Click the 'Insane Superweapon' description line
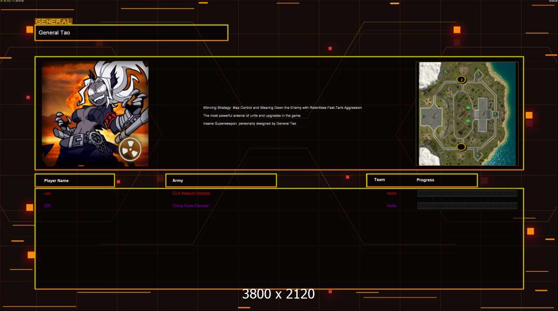Image resolution: width=558 pixels, height=311 pixels. [250, 123]
